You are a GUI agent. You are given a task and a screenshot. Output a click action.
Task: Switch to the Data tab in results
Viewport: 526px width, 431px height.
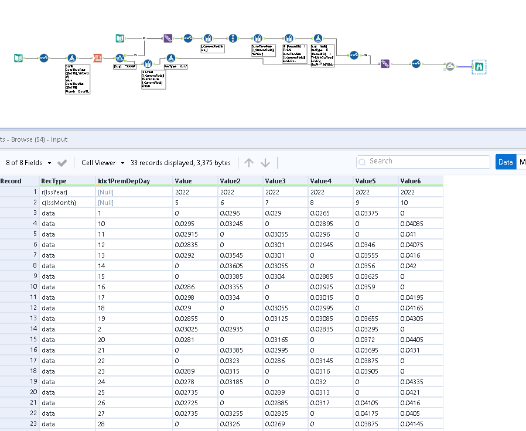504,161
